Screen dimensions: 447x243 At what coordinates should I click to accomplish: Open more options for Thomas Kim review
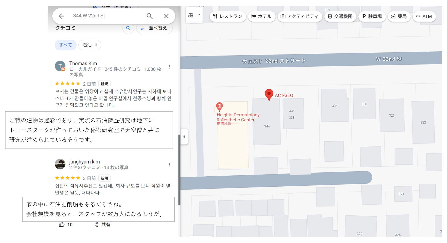click(x=169, y=67)
